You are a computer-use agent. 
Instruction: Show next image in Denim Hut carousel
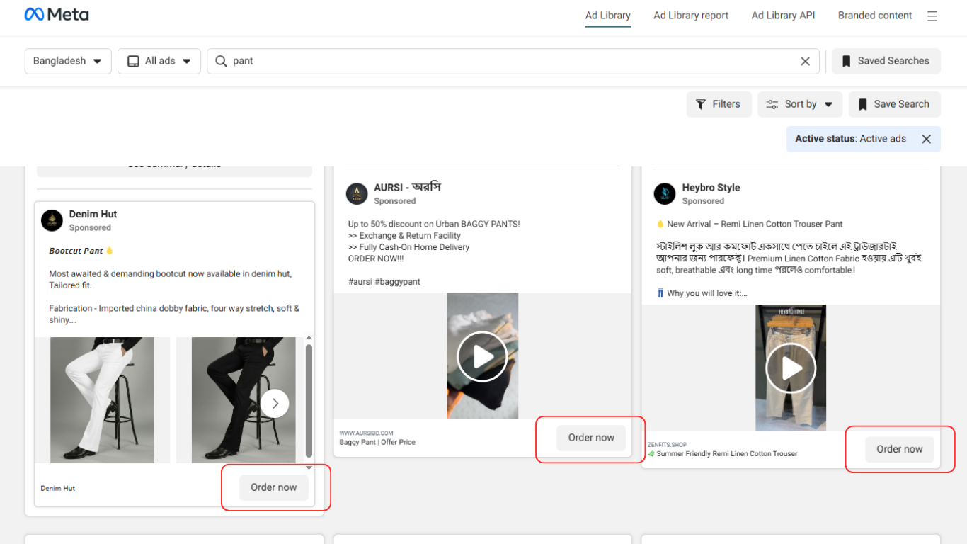[x=275, y=404]
